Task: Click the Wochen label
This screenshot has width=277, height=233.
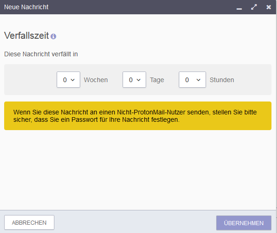Action: pyautogui.click(x=96, y=80)
